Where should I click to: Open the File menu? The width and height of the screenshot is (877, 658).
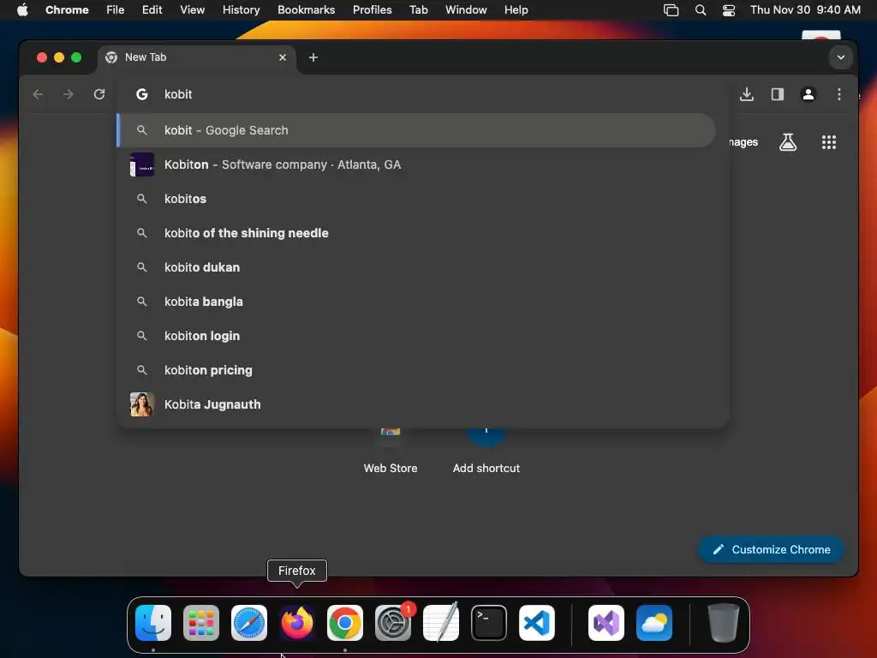[116, 9]
